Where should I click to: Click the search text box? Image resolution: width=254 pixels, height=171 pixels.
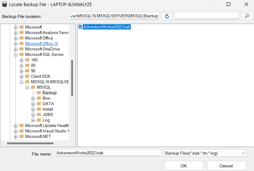click(x=207, y=16)
